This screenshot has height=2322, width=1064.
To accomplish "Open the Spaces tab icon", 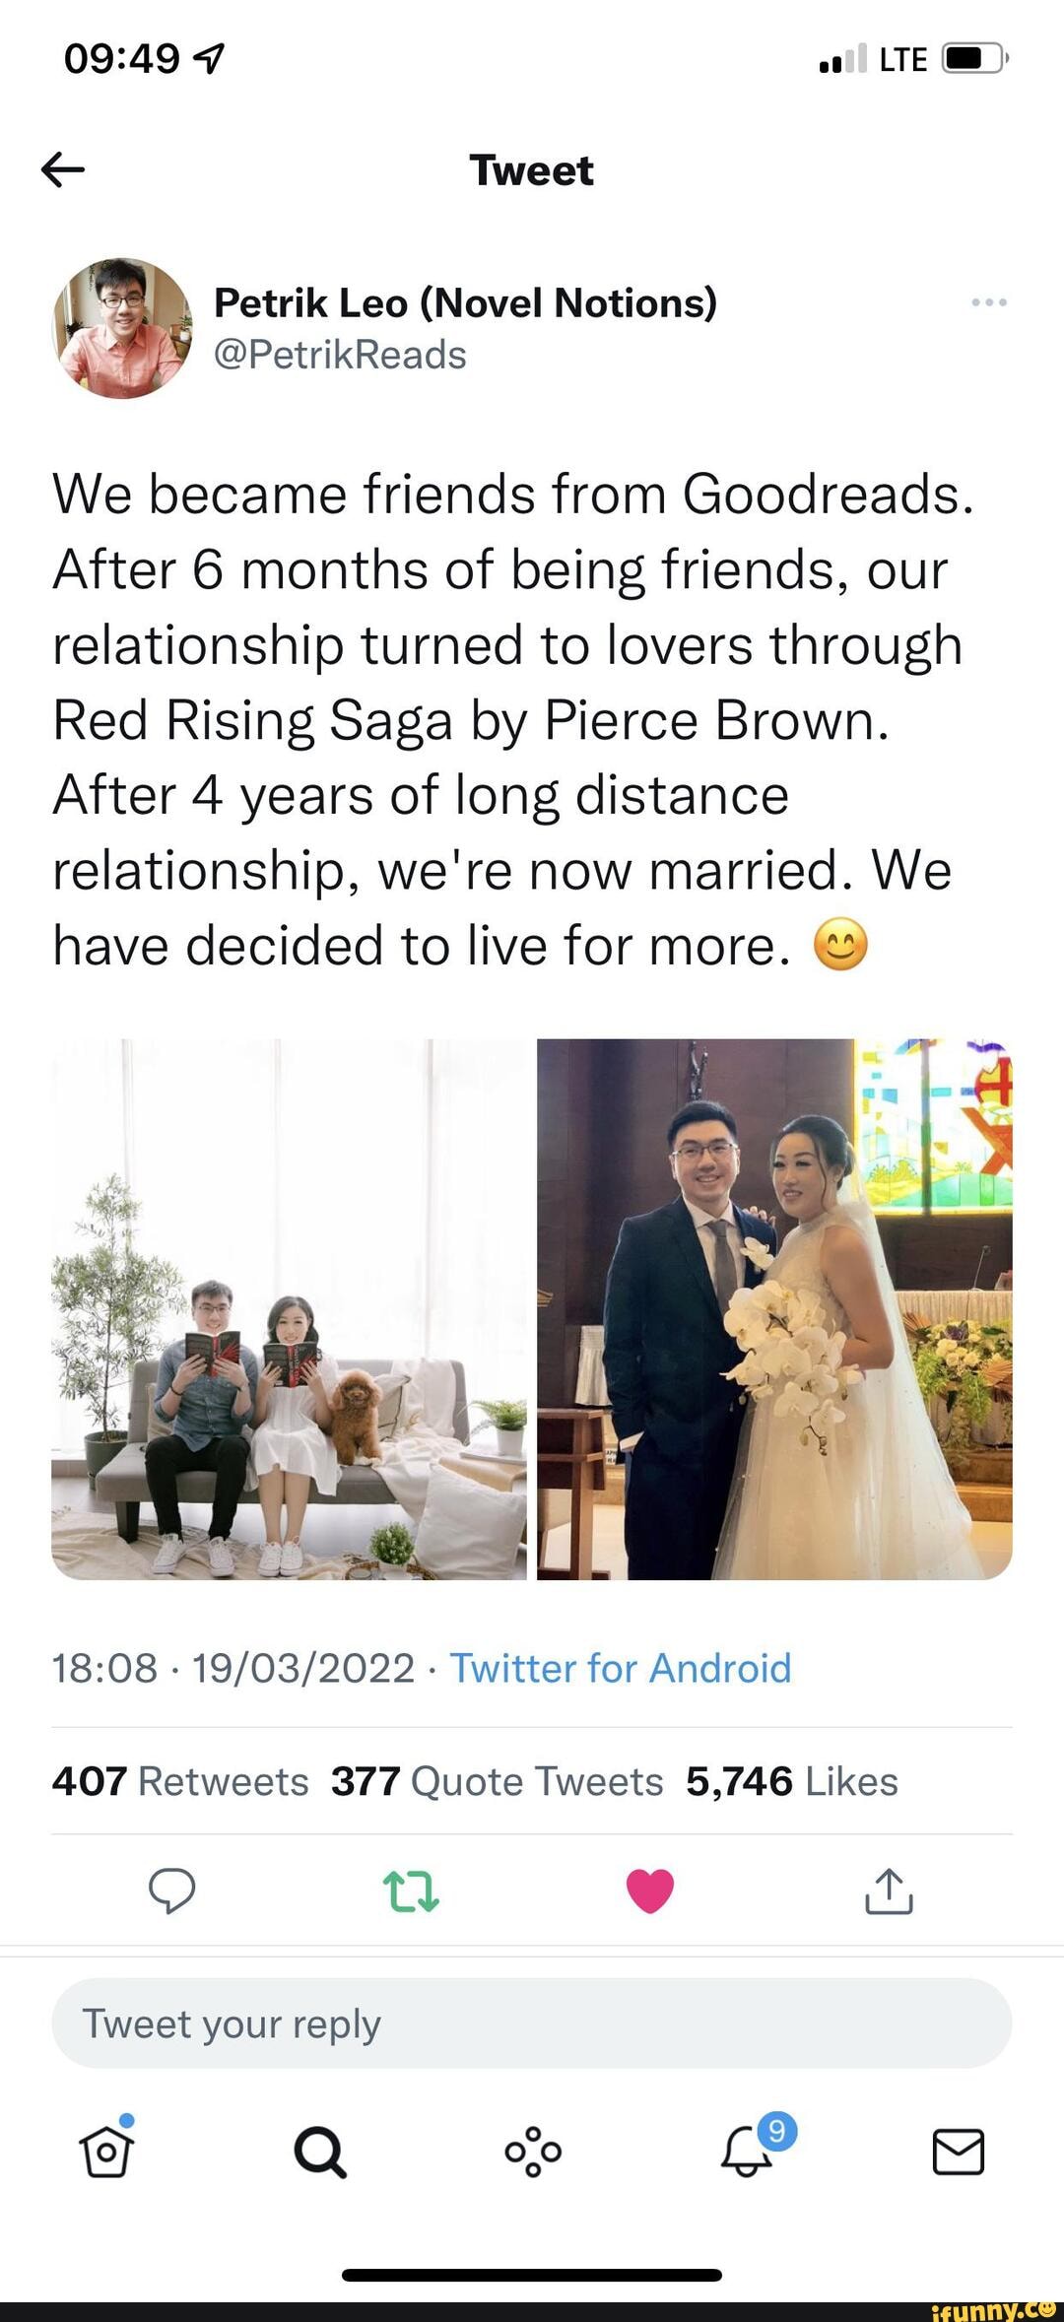I will [533, 2152].
